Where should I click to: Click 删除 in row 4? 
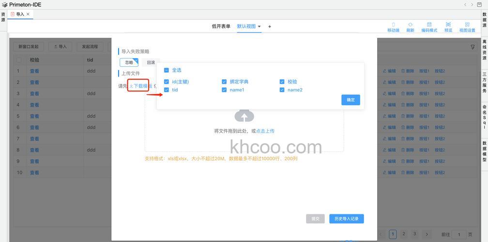(x=408, y=105)
